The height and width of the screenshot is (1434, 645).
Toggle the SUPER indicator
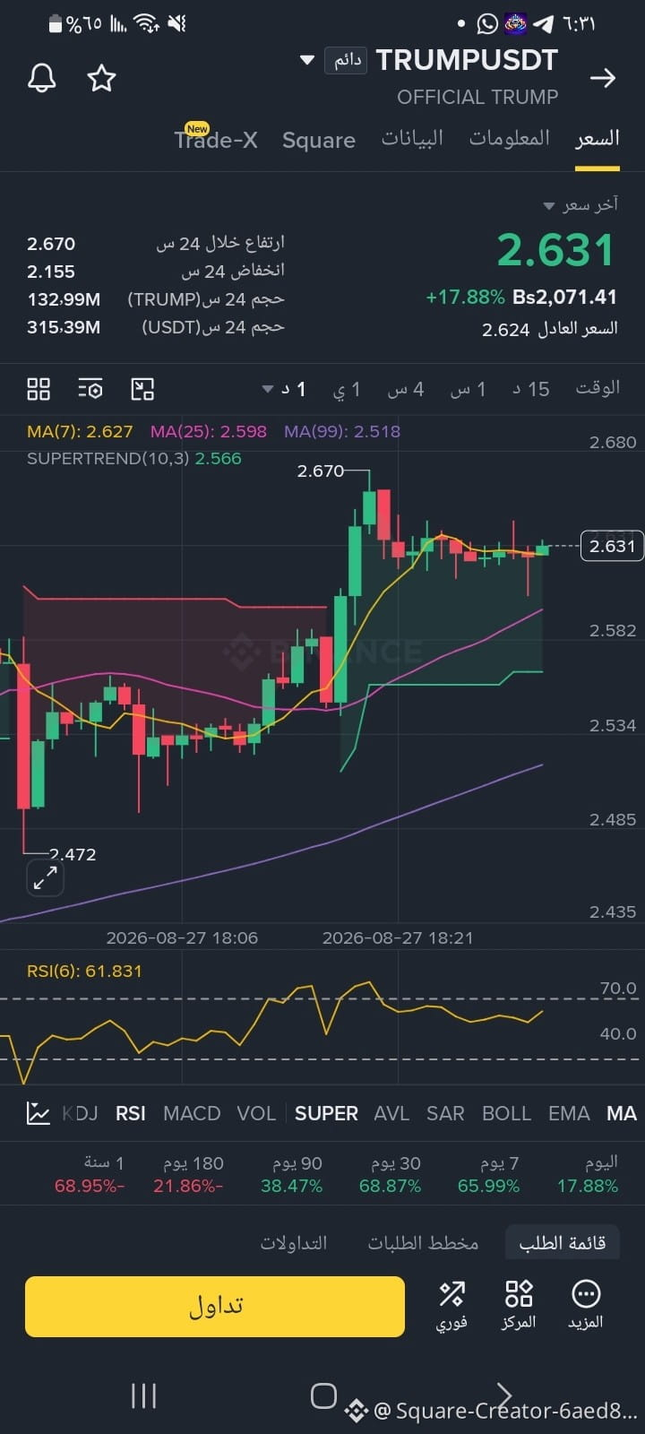[326, 1113]
